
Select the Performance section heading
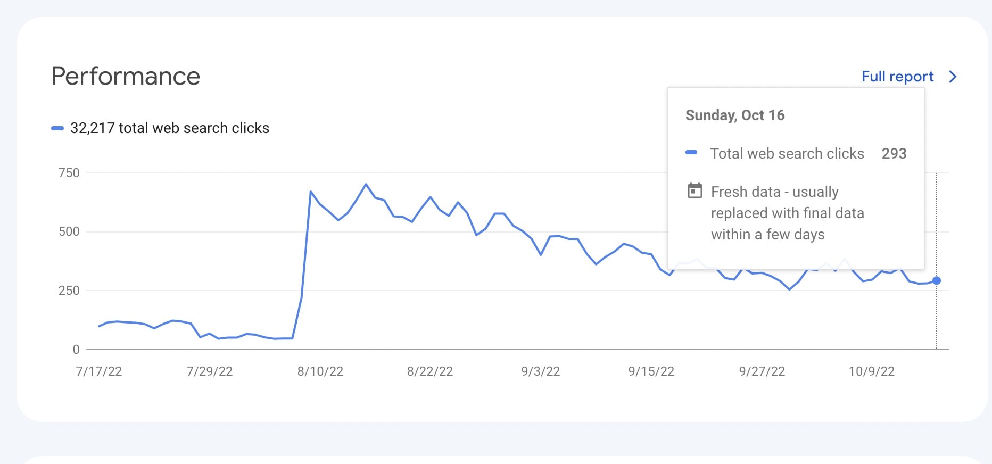[126, 76]
